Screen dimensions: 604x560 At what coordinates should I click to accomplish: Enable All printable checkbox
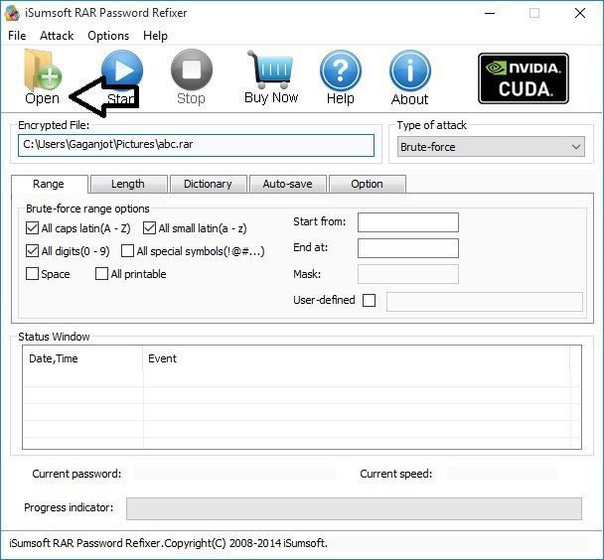(101, 274)
